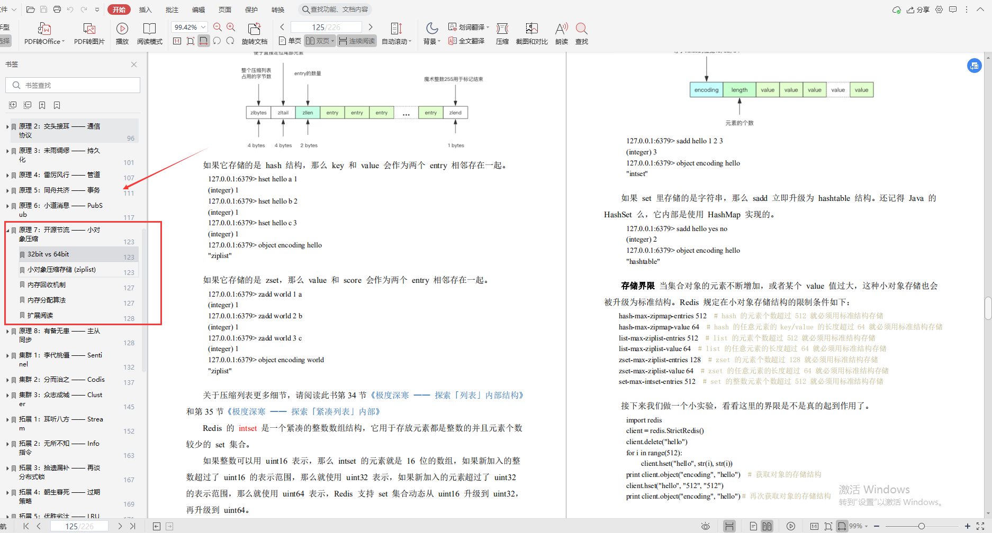This screenshot has width=992, height=533.
Task: Toggle fit width in status bar
Action: [x=842, y=526]
